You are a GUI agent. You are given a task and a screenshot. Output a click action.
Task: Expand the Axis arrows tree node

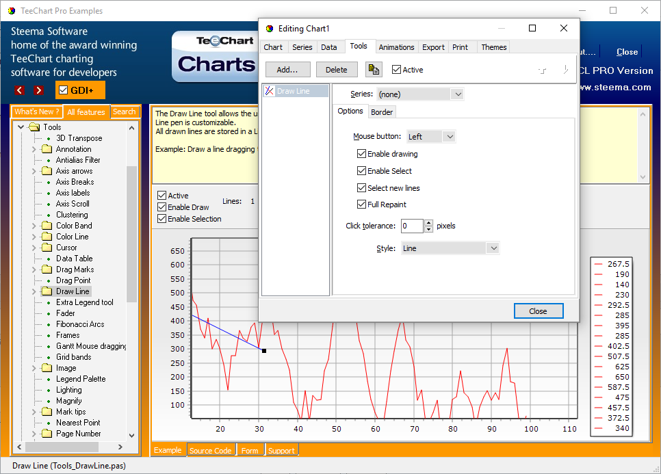pos(34,170)
